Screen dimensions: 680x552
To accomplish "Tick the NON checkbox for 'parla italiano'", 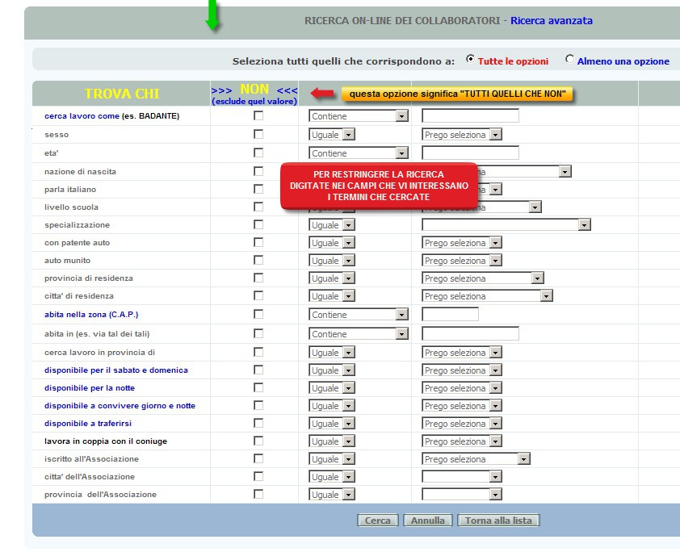I will coord(258,190).
